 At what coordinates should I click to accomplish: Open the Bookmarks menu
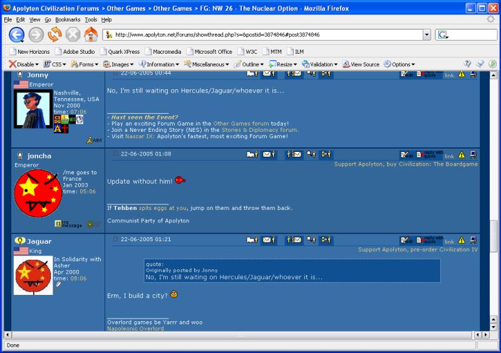[68, 20]
